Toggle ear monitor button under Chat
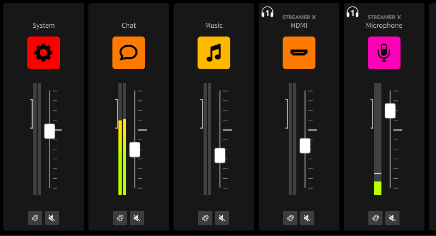 [x=120, y=218]
